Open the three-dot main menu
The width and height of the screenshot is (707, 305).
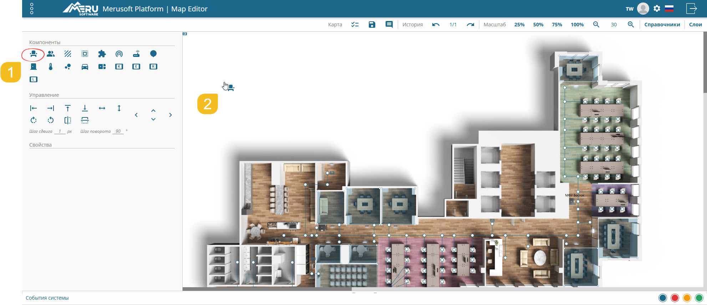pos(32,9)
